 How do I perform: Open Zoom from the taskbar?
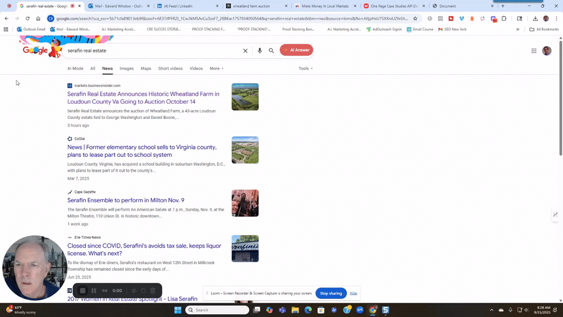click(360, 310)
